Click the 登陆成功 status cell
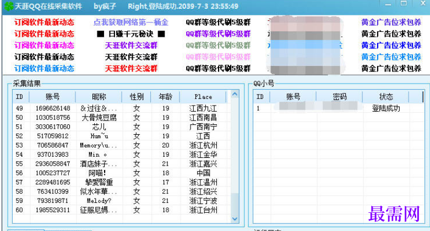The width and height of the screenshot is (430, 231). click(x=386, y=108)
